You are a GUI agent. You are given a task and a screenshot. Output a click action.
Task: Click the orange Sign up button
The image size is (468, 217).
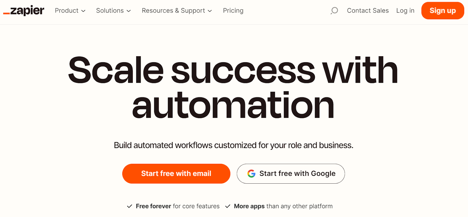(x=443, y=11)
